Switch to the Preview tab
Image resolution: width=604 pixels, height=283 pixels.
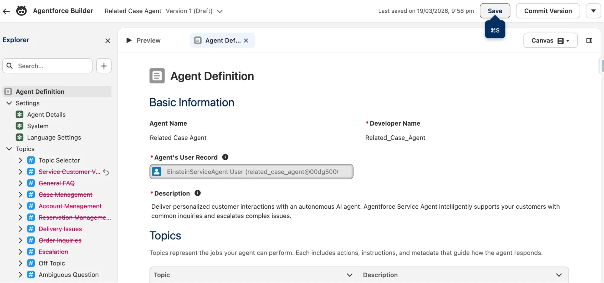(143, 40)
